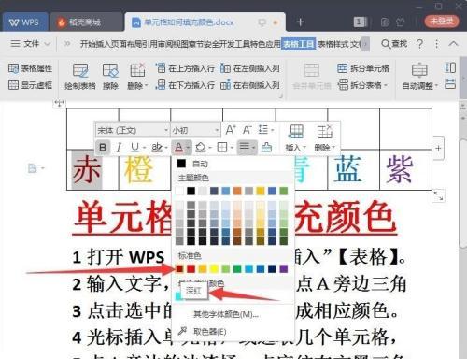The height and width of the screenshot is (359, 467).
Task: Click the format painter brush icon
Action: click(x=266, y=147)
